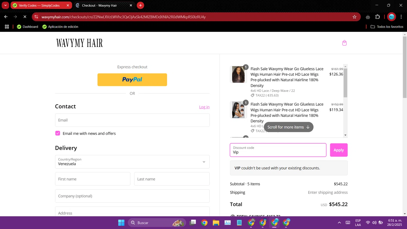Open the volume speaker icon
The image size is (407, 229).
(x=374, y=223)
